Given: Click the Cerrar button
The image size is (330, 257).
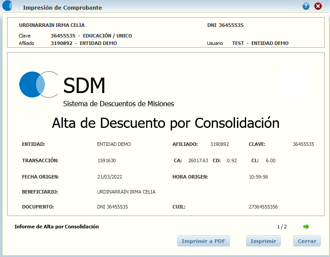Looking at the screenshot, I should click(307, 241).
